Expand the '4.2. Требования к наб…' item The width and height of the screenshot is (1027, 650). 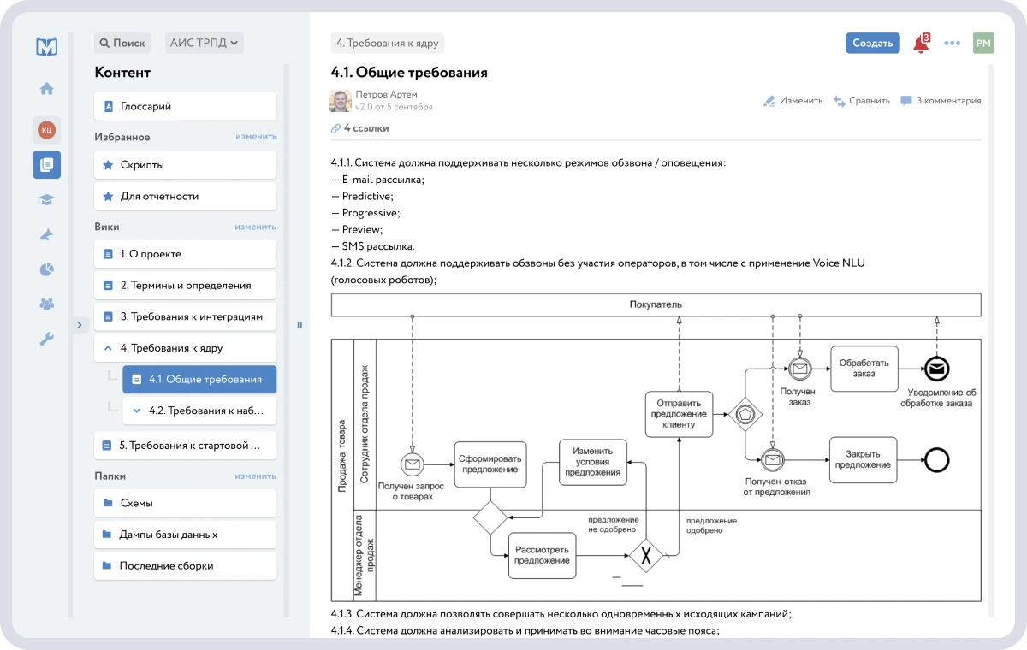[x=137, y=411]
